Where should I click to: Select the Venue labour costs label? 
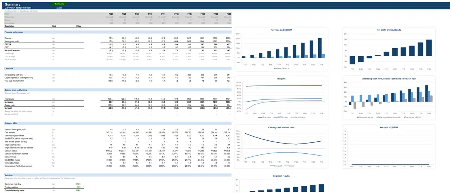(12, 163)
